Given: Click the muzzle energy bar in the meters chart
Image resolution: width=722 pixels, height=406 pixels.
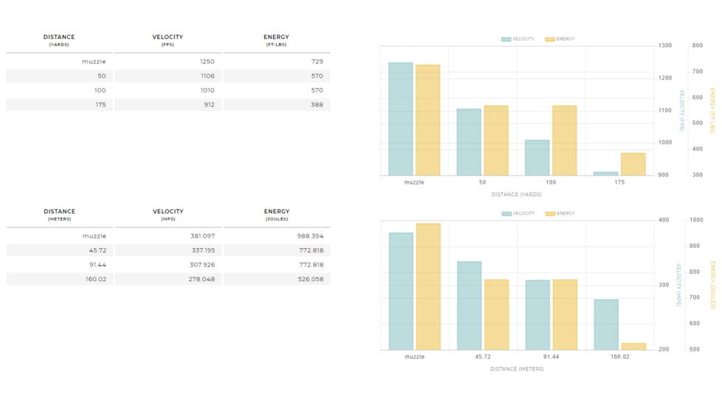Looking at the screenshot, I should click(x=428, y=286).
